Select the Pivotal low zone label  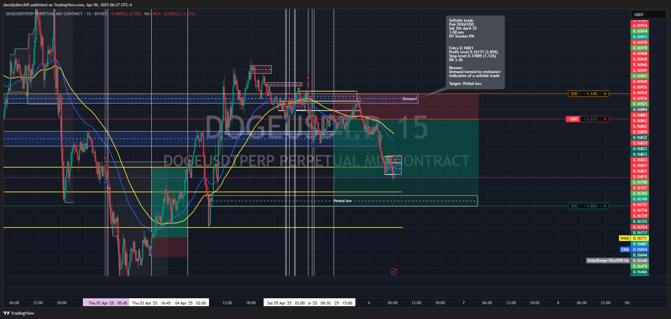343,201
